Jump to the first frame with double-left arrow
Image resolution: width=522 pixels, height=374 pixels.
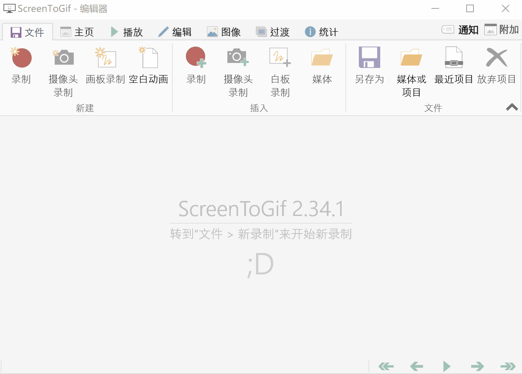[386, 366]
